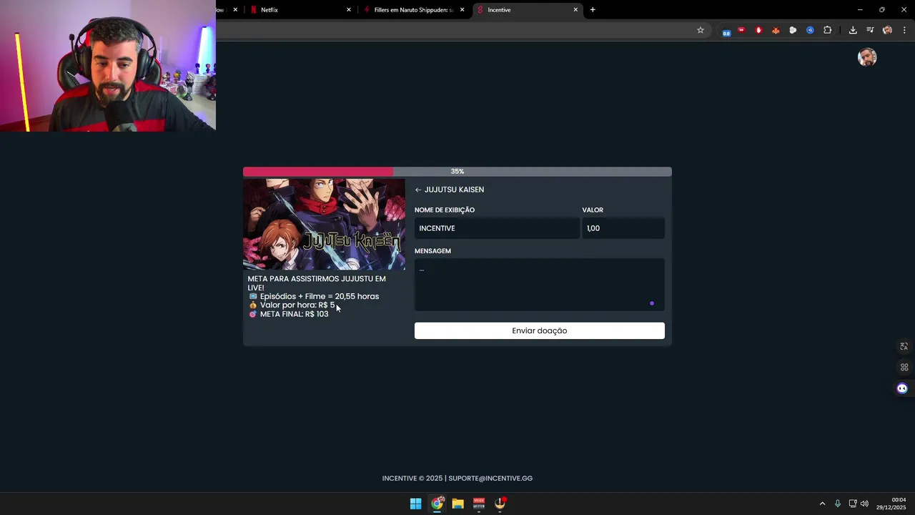Switch to Fillers em Naruto Shippuden tab
Image resolution: width=915 pixels, height=515 pixels.
[413, 10]
